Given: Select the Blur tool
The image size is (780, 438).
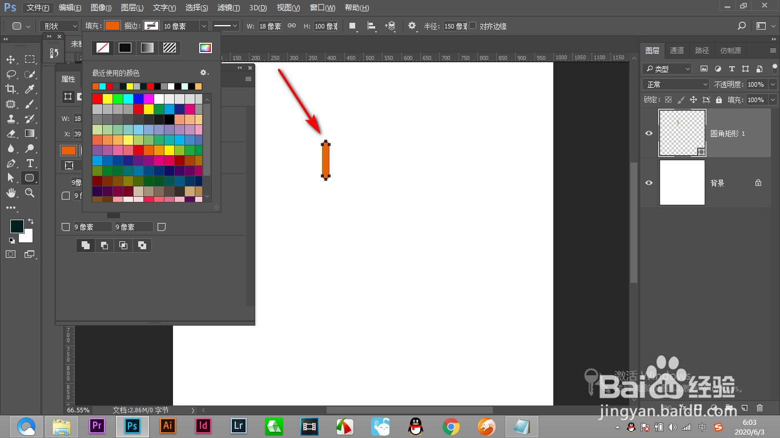Looking at the screenshot, I should [11, 148].
